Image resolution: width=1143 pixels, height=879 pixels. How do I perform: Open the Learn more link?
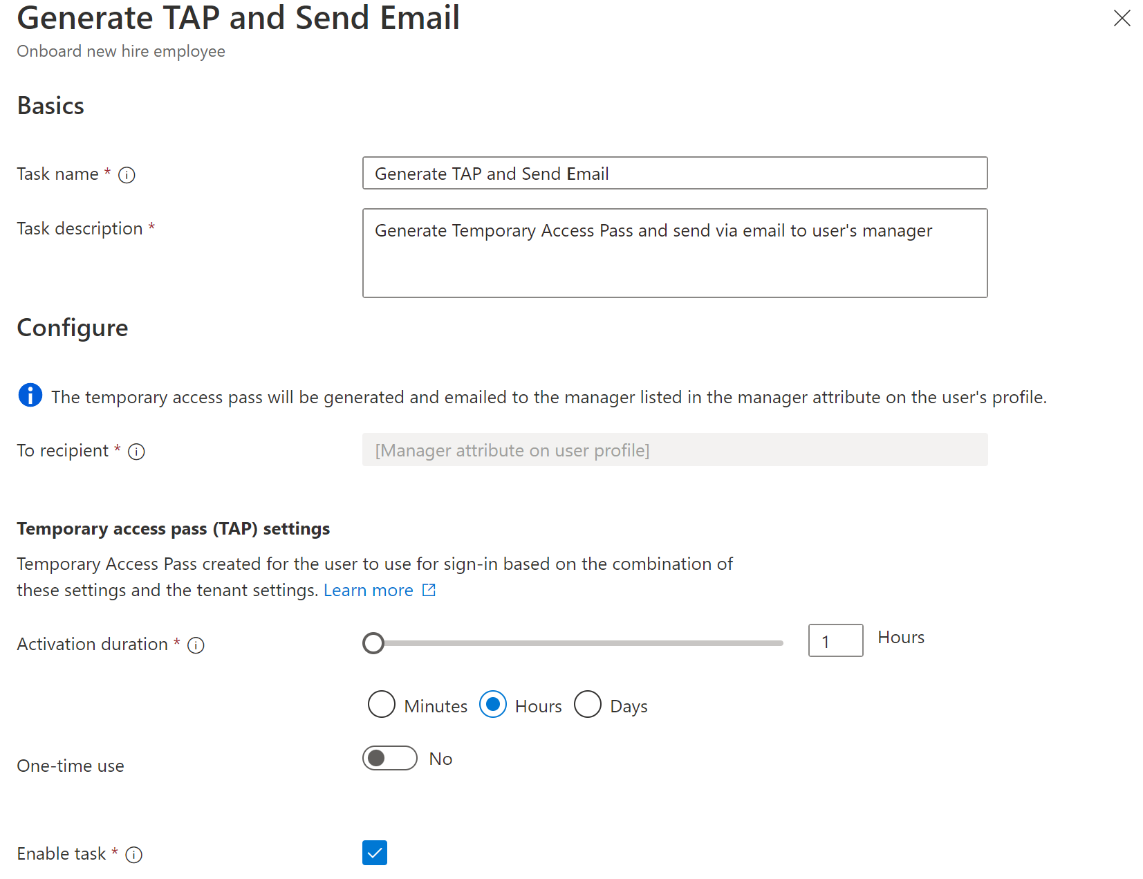click(369, 589)
